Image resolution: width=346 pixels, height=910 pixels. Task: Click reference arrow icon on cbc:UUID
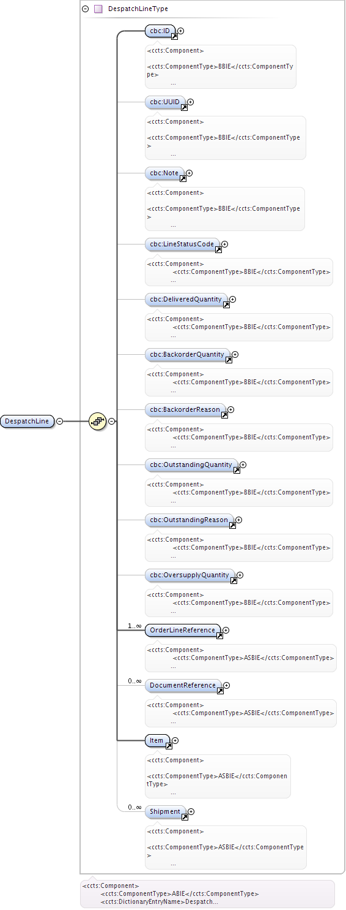click(184, 108)
